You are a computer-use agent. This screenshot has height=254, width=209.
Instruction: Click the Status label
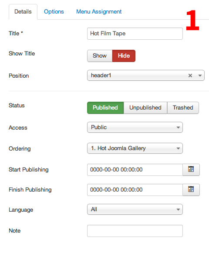(17, 106)
